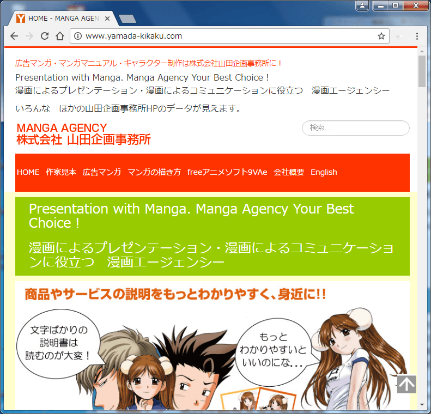Jump to top with the arrow button
431x414 pixels.
[x=406, y=384]
